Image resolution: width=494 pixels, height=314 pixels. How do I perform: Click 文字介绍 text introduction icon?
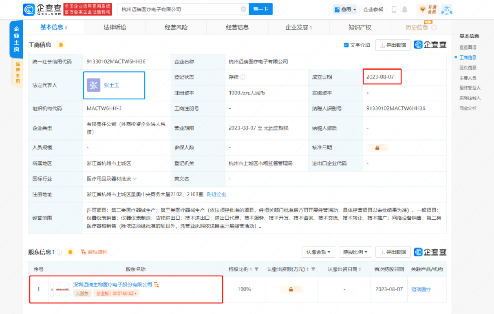(x=357, y=45)
